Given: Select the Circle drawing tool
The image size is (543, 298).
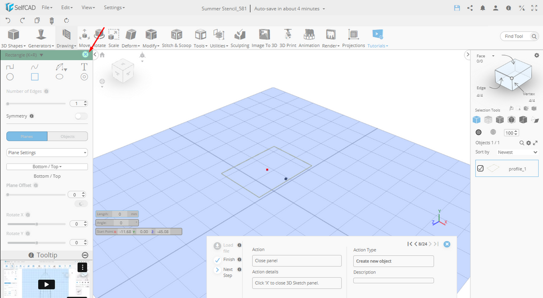Looking at the screenshot, I should pyautogui.click(x=10, y=77).
